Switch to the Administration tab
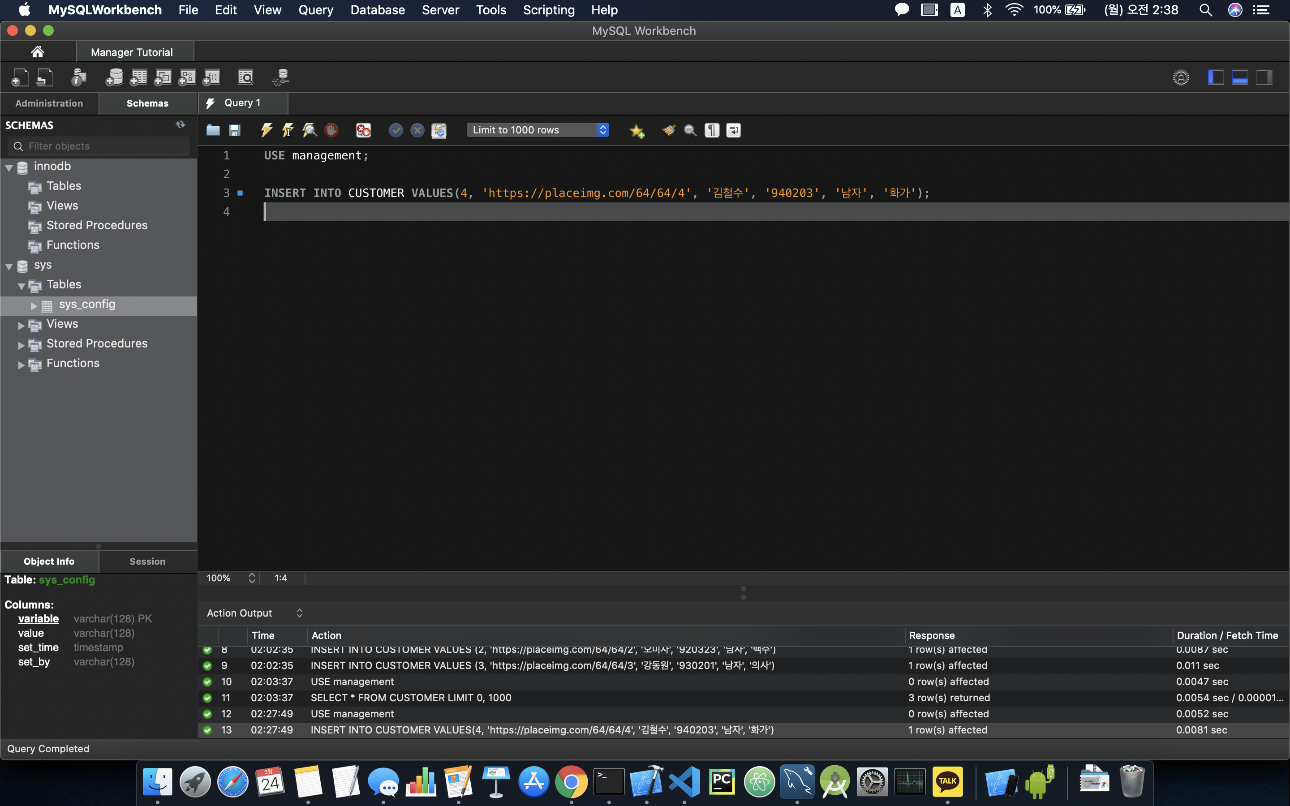1290x806 pixels. (x=49, y=103)
